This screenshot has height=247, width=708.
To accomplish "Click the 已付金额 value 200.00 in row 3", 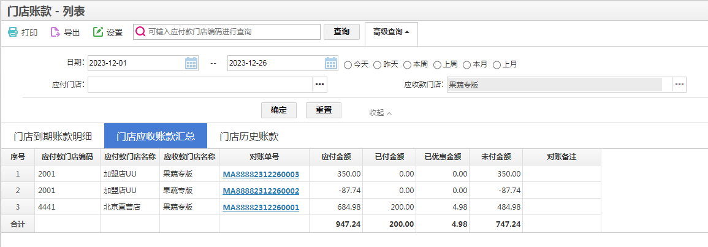I will coord(402,207).
